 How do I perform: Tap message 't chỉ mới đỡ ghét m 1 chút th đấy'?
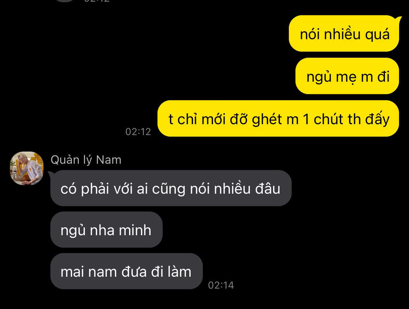click(279, 119)
